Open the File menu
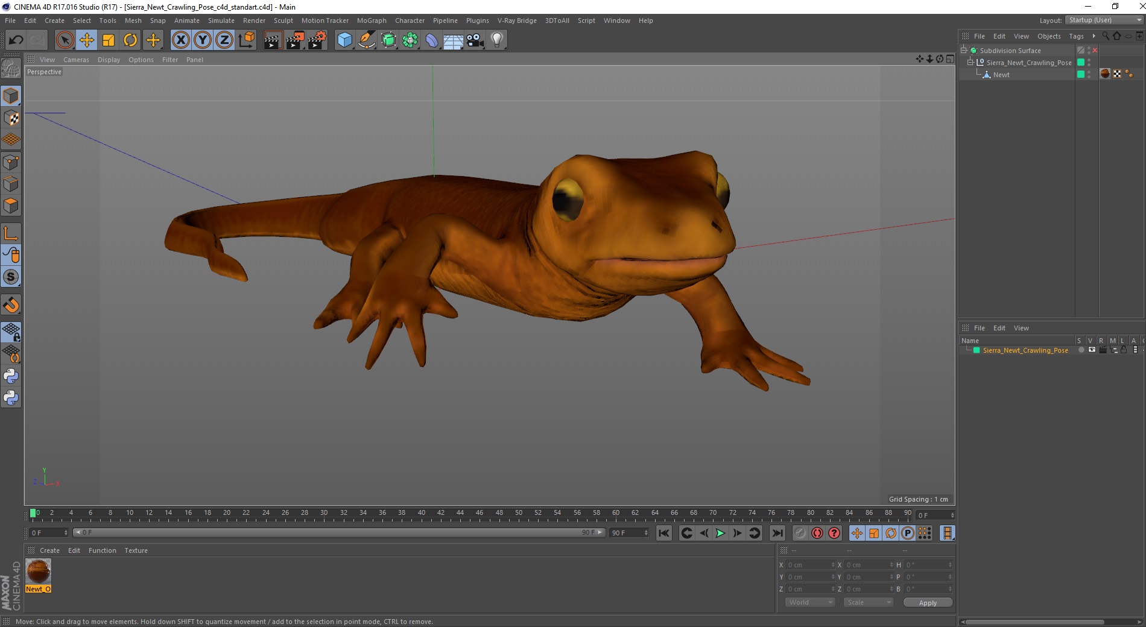The width and height of the screenshot is (1146, 627). coord(10,20)
